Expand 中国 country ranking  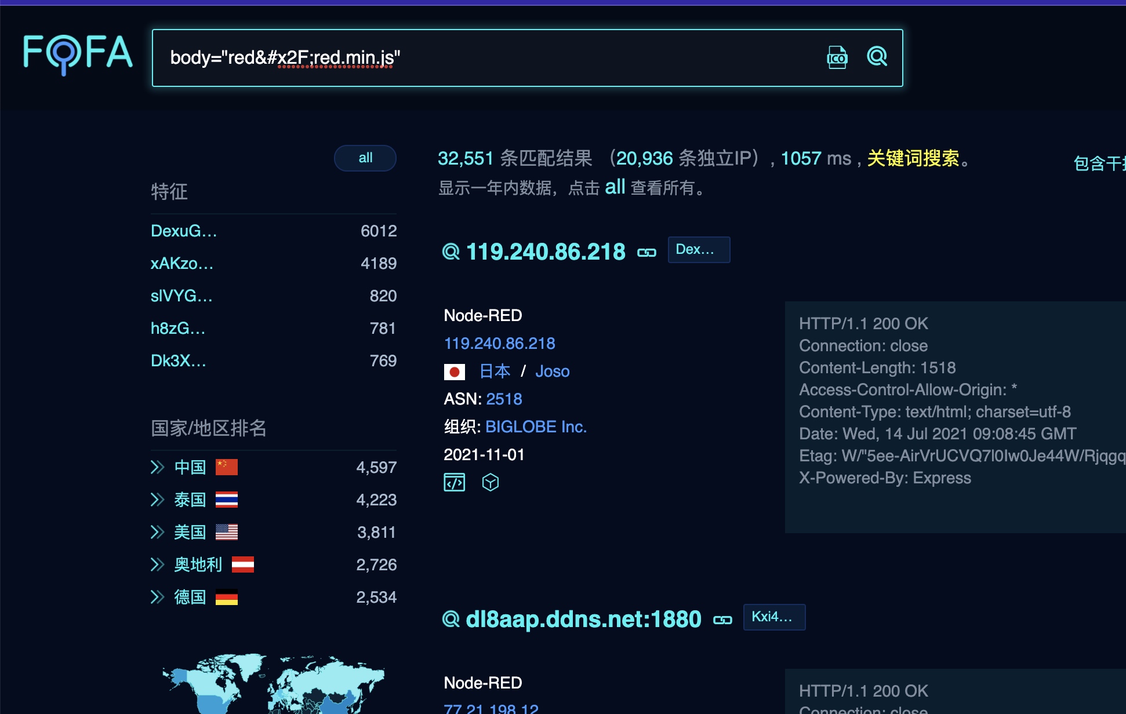[x=157, y=467]
